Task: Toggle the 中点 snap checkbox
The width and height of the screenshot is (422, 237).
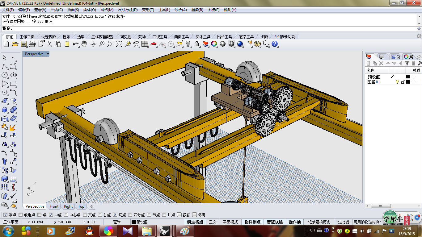Action: pyautogui.click(x=51, y=215)
